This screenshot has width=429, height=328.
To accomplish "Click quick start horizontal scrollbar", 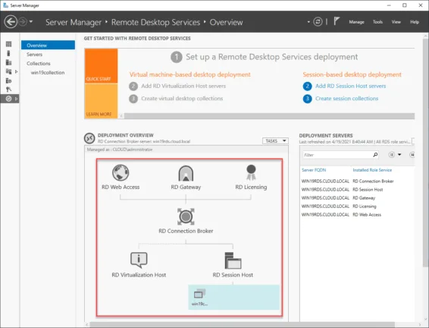I will [269, 116].
